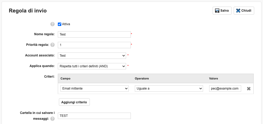
Task: Click the help icon beside Priorità regola
Action: 52,45
